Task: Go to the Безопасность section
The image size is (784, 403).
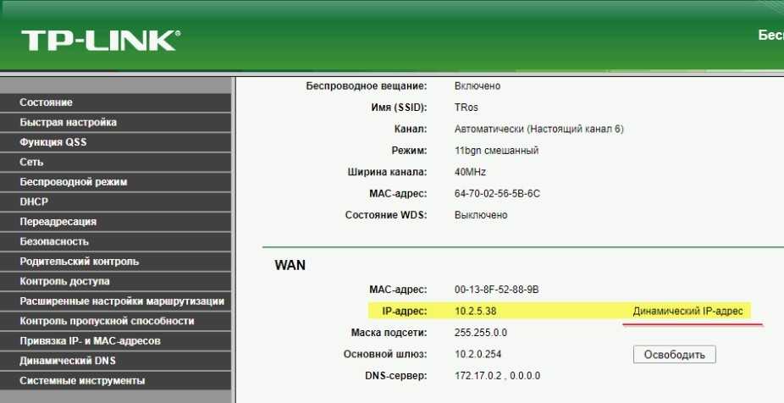Action: point(54,241)
